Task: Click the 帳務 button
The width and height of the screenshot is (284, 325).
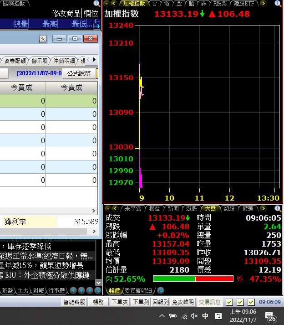Action: (x=98, y=302)
